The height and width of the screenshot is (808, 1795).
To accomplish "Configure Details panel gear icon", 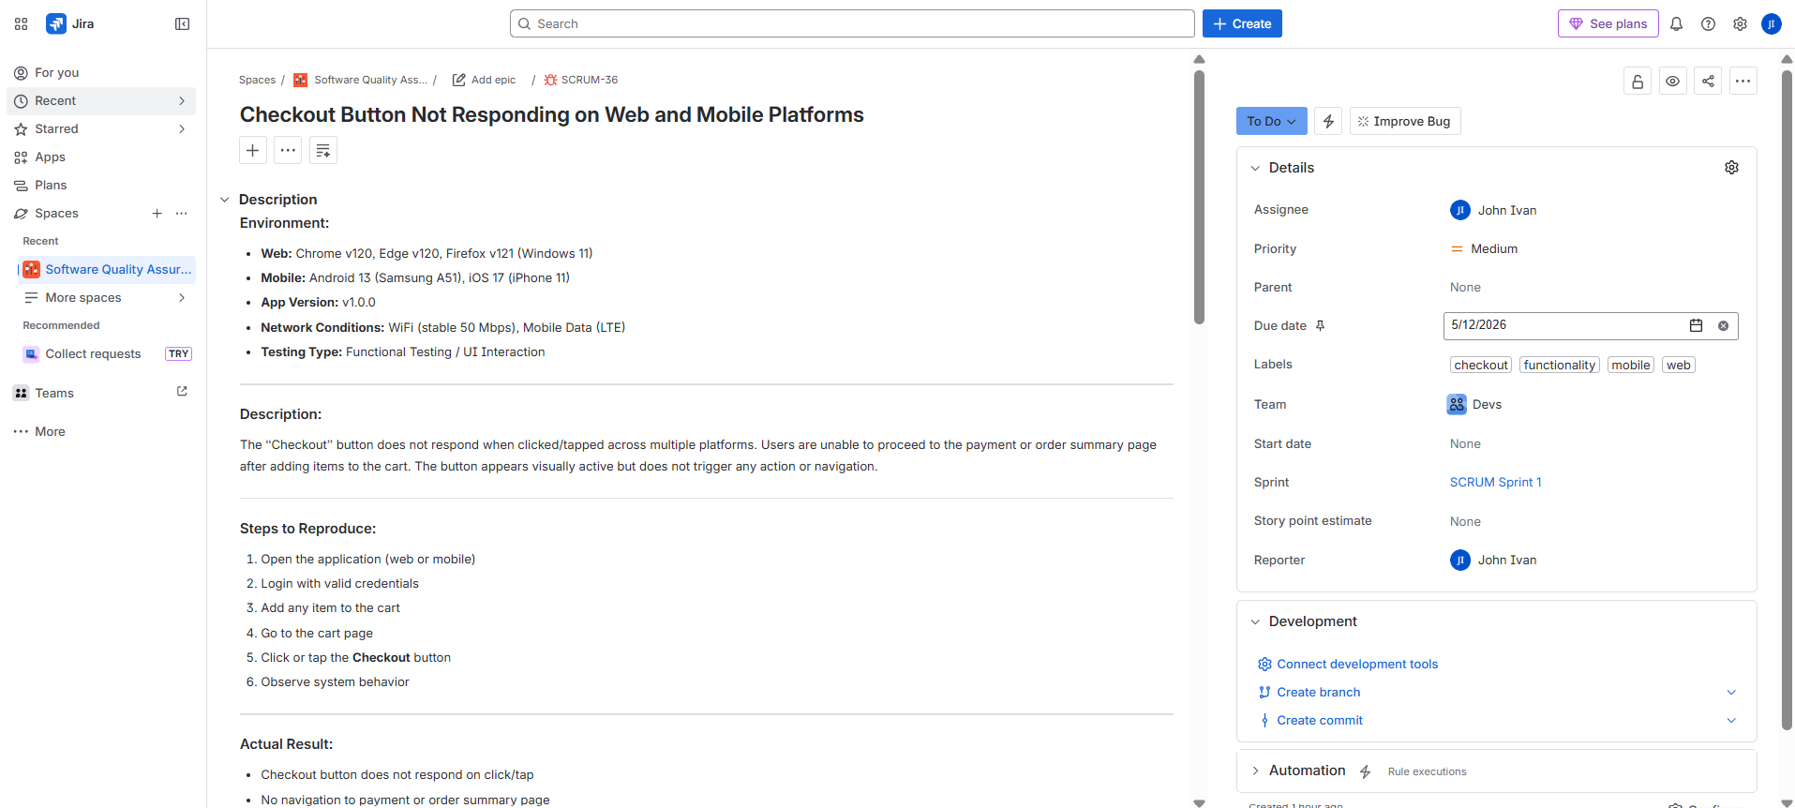I will (x=1731, y=167).
